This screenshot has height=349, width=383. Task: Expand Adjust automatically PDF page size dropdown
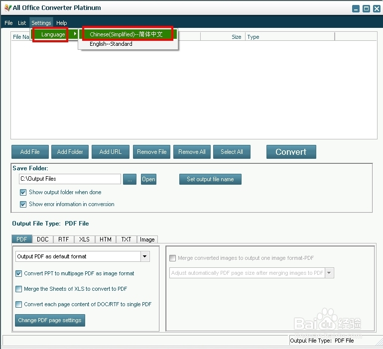point(329,273)
